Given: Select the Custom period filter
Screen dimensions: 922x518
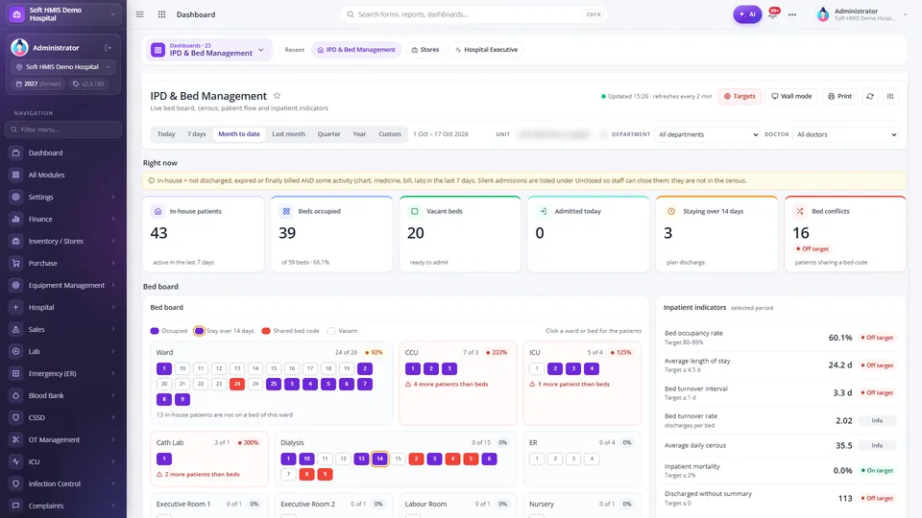Looking at the screenshot, I should tap(389, 134).
